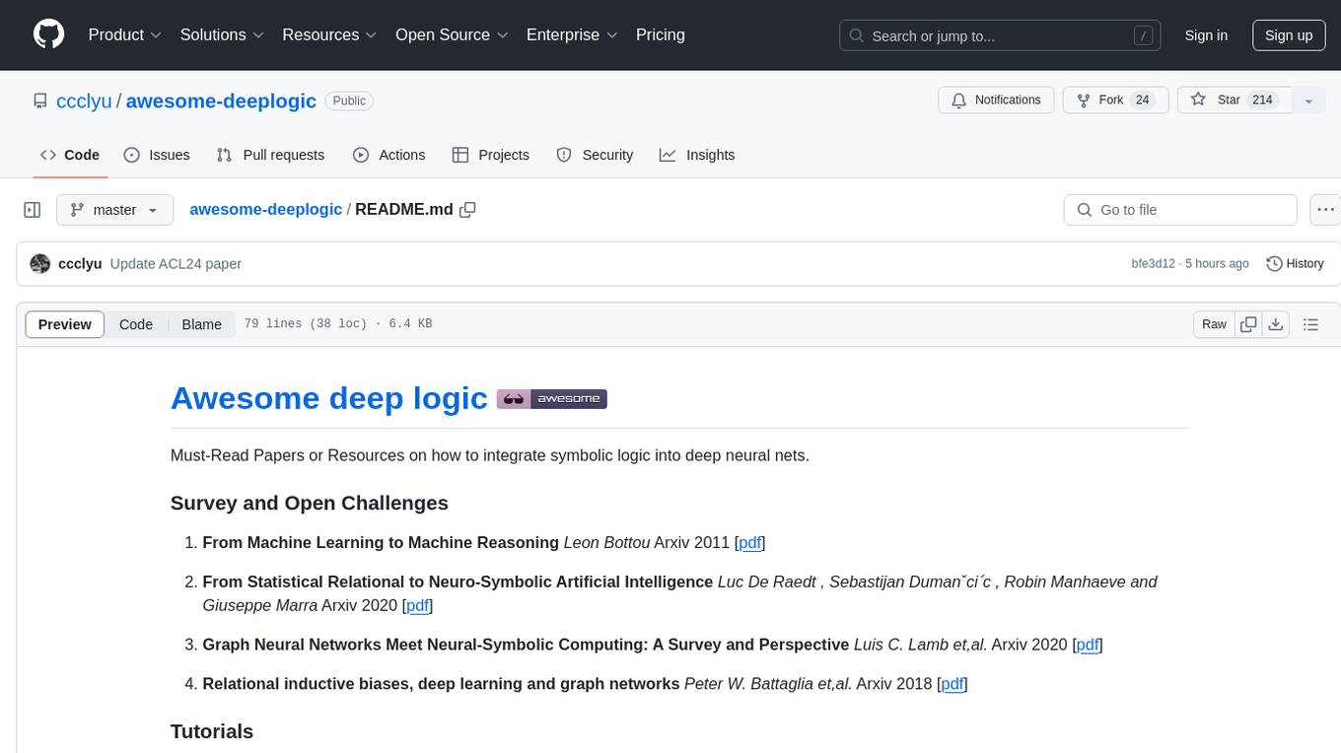Open pdf for Machine Learning to Machine Reasoning
Screen dimensions: 1341x753
[750, 542]
